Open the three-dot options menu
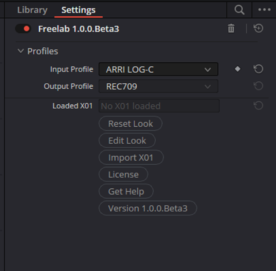 click(x=264, y=9)
